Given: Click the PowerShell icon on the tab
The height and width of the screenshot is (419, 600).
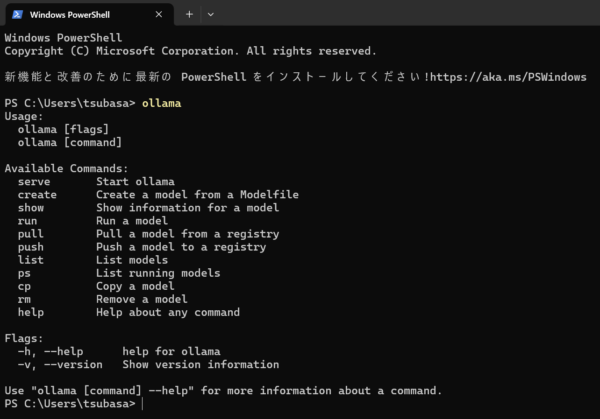Looking at the screenshot, I should click(17, 14).
